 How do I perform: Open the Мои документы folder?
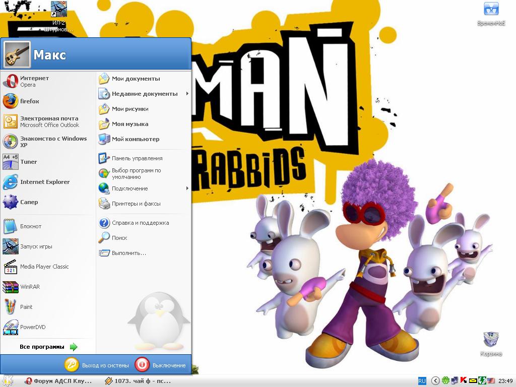(144, 79)
